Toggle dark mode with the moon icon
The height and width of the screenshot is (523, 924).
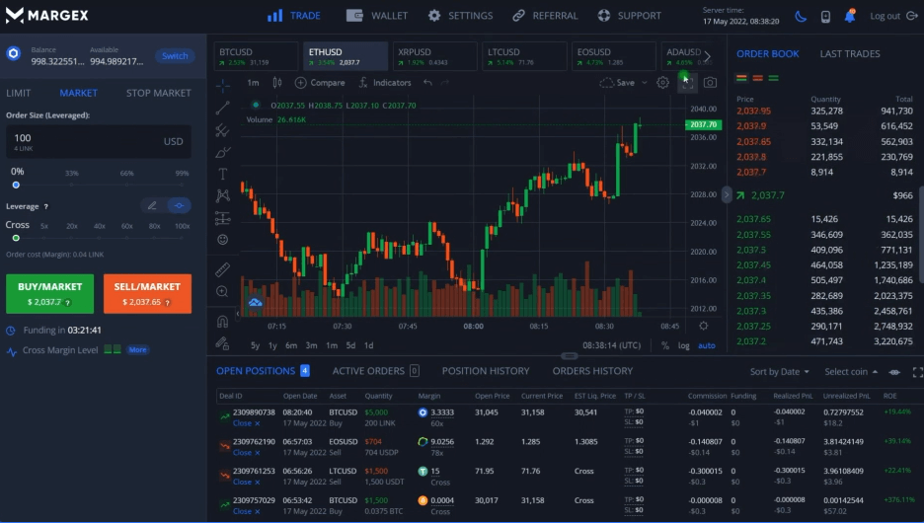click(800, 16)
